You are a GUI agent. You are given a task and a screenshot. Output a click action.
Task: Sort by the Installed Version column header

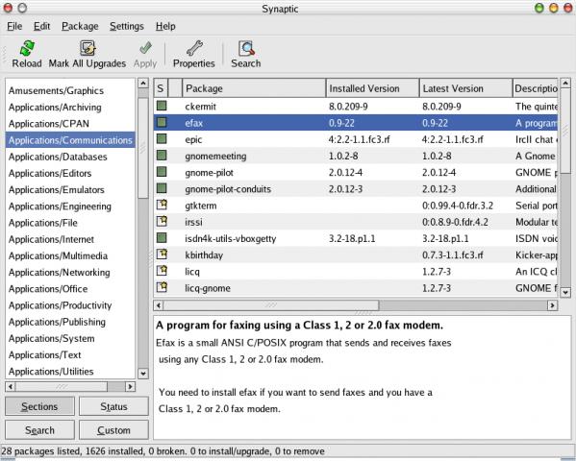pos(372,88)
